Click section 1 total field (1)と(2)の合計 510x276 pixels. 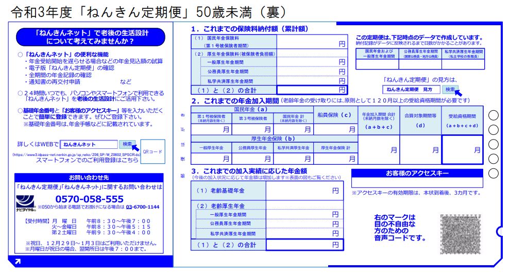click(x=312, y=90)
